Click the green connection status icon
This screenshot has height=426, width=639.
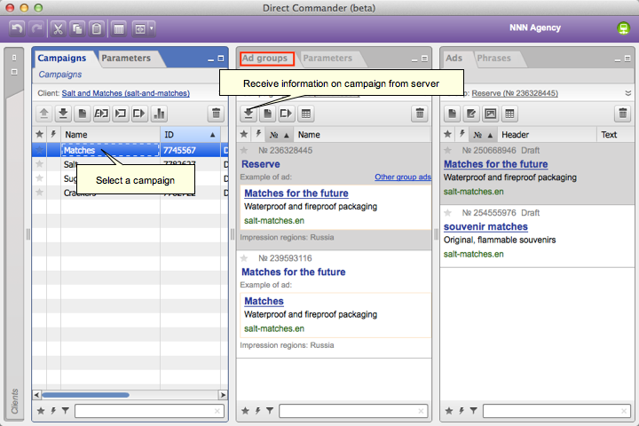(x=623, y=28)
